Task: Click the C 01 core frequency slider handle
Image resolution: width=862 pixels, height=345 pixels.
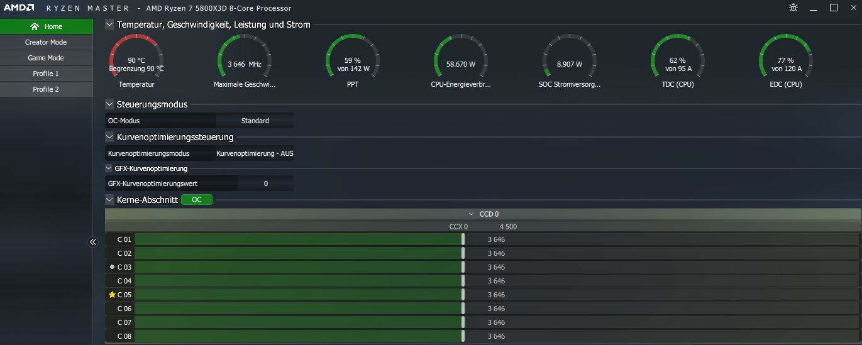Action: 463,239
